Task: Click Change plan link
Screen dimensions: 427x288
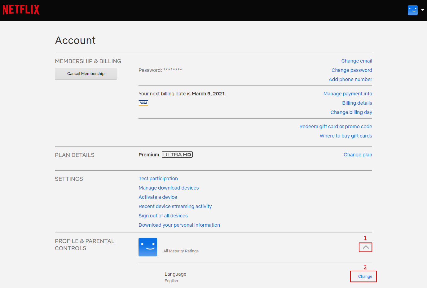Action: (358, 155)
